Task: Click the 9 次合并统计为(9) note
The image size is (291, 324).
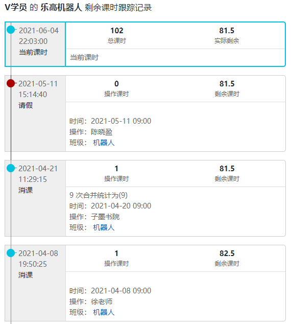Action: coord(99,195)
